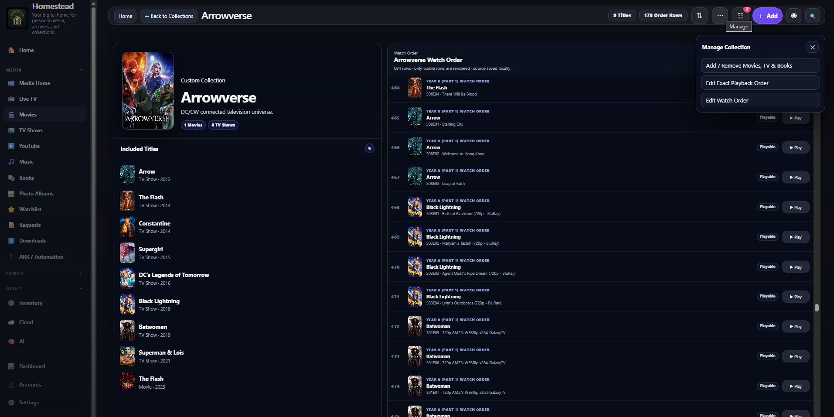Open Superman & Lois title
This screenshot has width=834, height=417.
247,356
